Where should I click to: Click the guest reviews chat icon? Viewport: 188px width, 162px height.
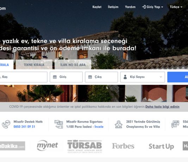pyautogui.click(x=175, y=124)
